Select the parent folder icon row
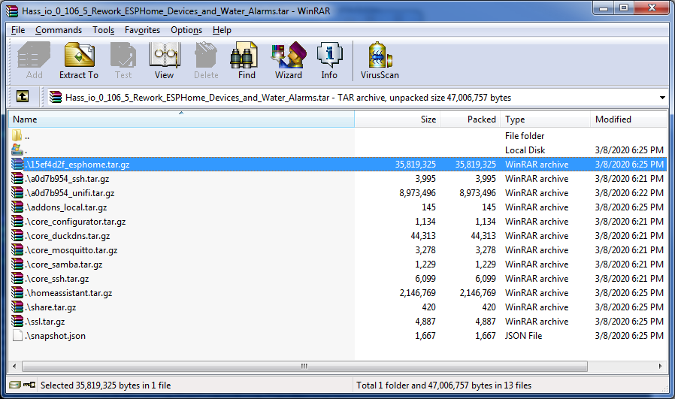The height and width of the screenshot is (399, 675). (17, 135)
